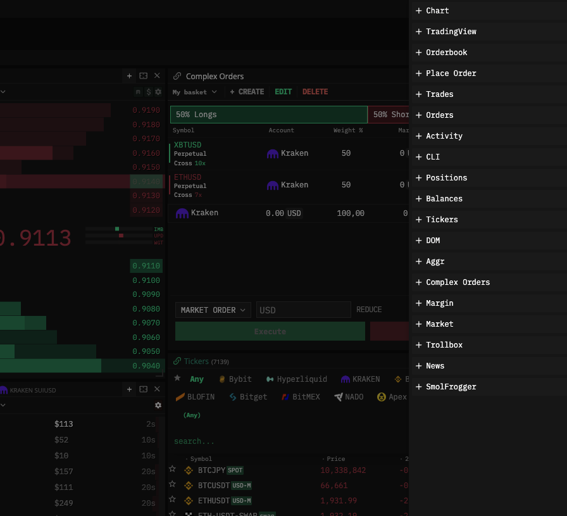
Task: Filter tickers by Hyperliquid exchange
Action: [296, 379]
